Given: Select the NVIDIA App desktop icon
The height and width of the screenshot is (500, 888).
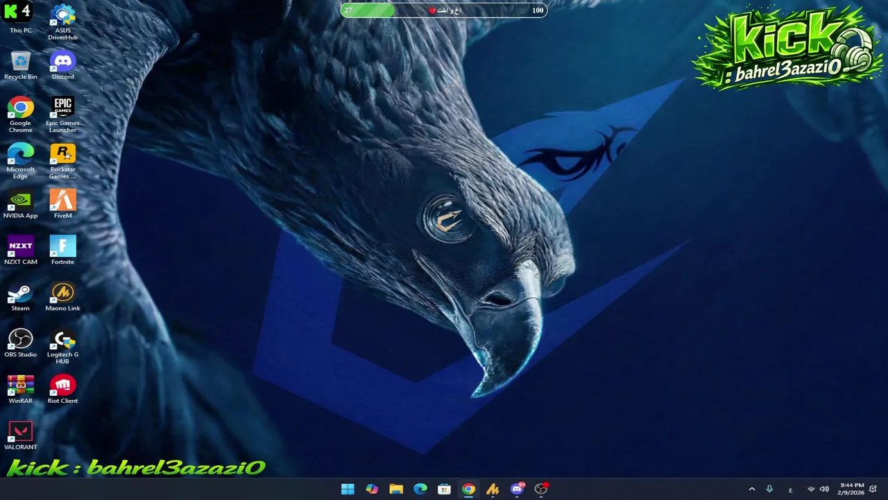Looking at the screenshot, I should 20,204.
